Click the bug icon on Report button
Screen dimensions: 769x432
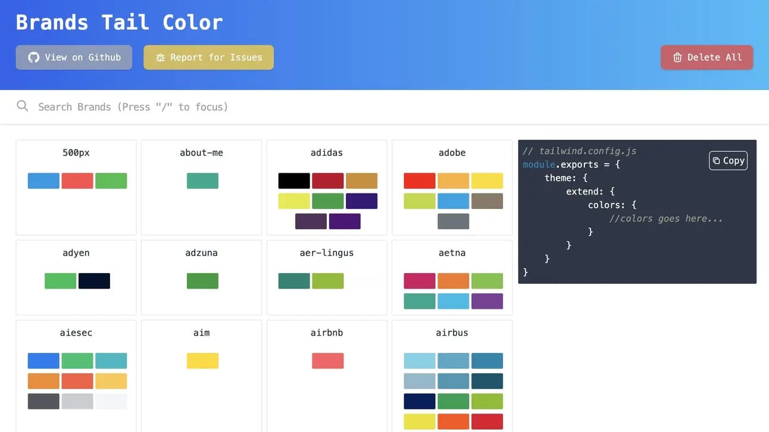point(160,58)
